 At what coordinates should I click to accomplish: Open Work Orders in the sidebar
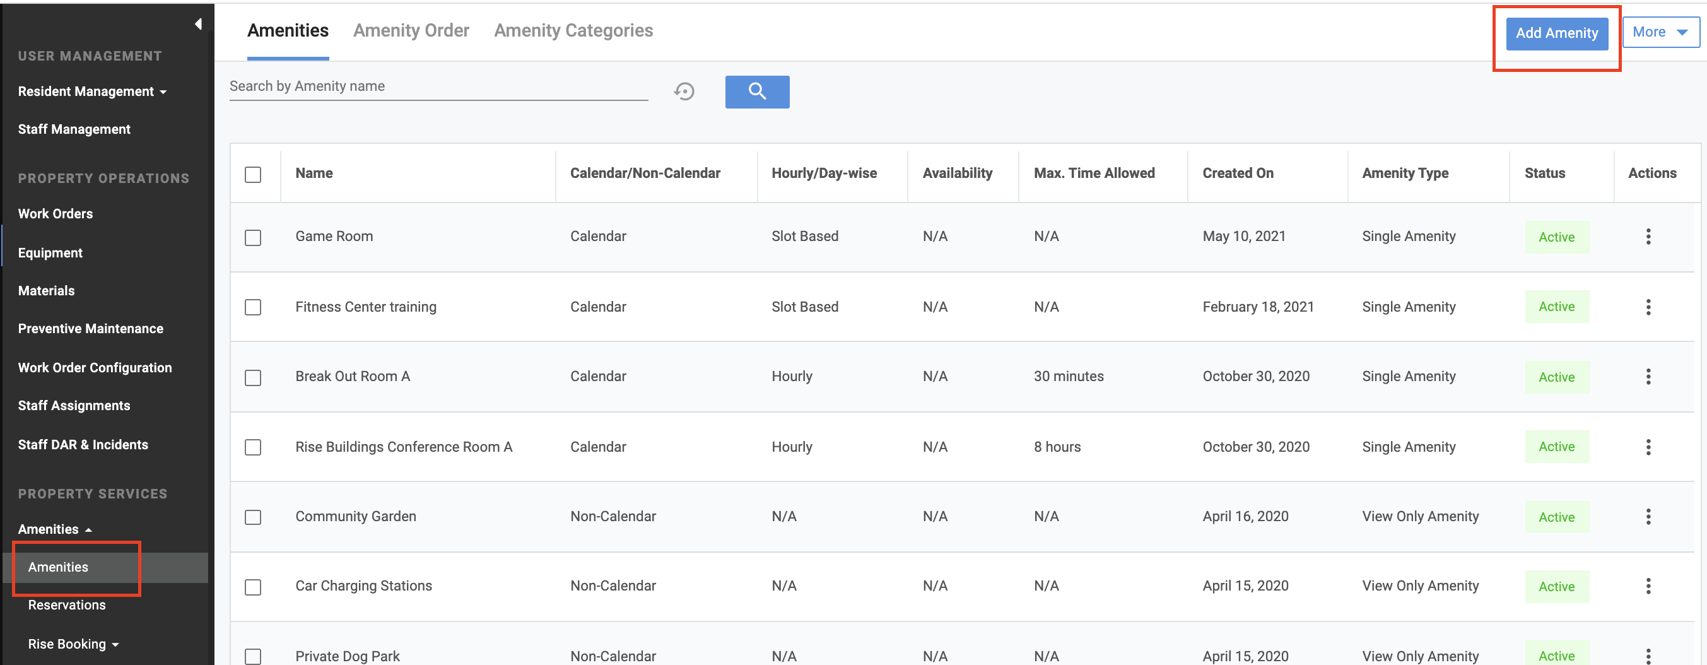click(56, 213)
